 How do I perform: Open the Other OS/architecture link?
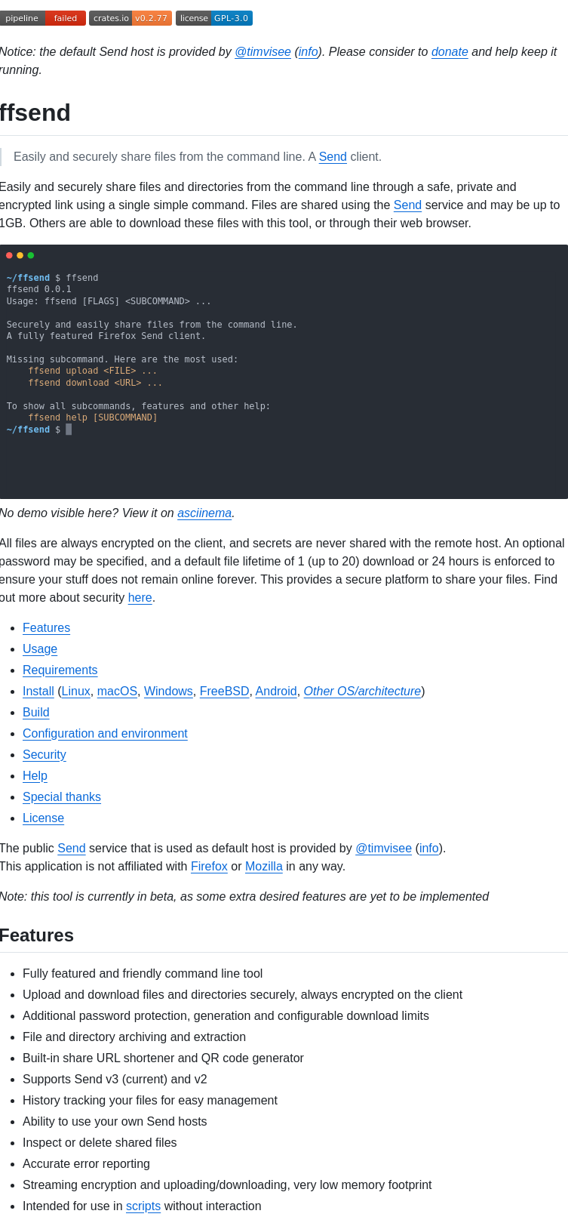(x=362, y=692)
